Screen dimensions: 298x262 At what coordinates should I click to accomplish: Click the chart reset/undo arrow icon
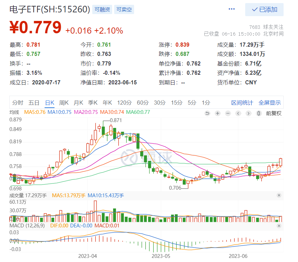tap(207, 114)
